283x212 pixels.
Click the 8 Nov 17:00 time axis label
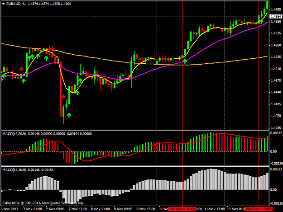tap(146, 209)
